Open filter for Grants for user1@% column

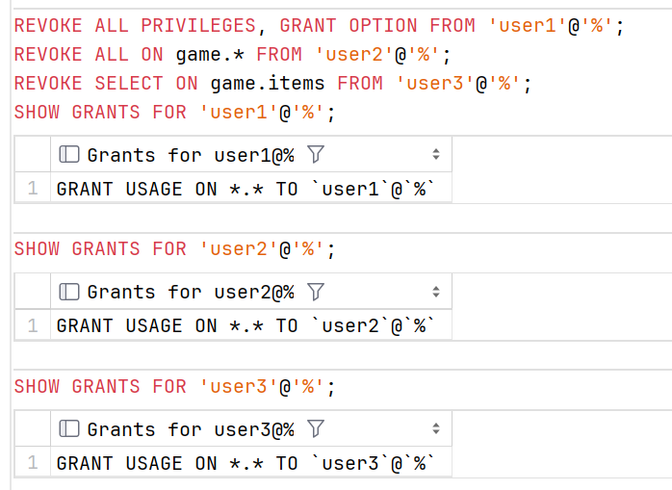point(316,154)
